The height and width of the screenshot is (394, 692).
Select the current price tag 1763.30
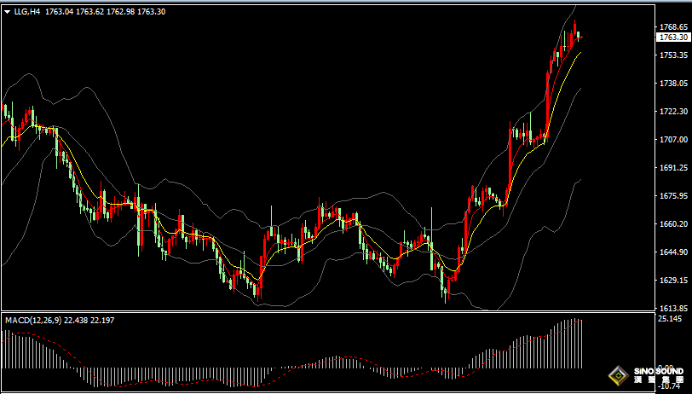pyautogui.click(x=673, y=38)
